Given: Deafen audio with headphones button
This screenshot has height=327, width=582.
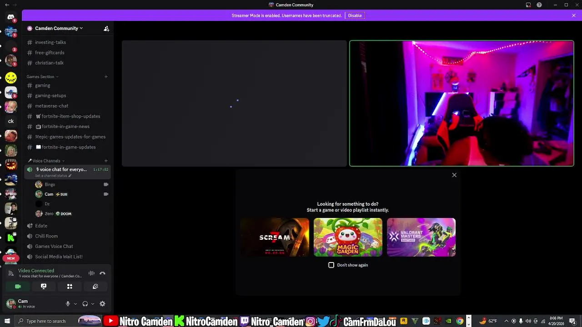Looking at the screenshot, I should point(85,304).
